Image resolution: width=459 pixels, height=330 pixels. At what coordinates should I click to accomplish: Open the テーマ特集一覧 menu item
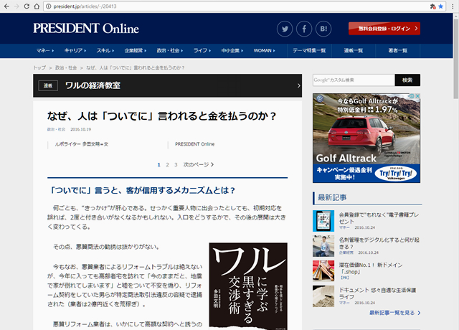[x=309, y=51]
